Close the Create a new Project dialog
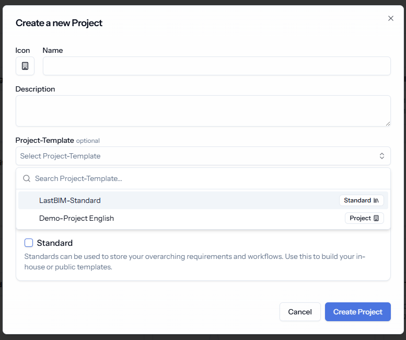 coord(391,18)
